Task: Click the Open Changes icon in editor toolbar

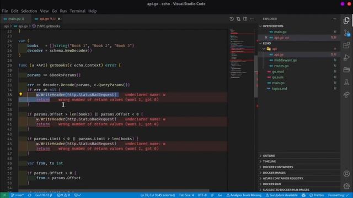Action: (238, 19)
